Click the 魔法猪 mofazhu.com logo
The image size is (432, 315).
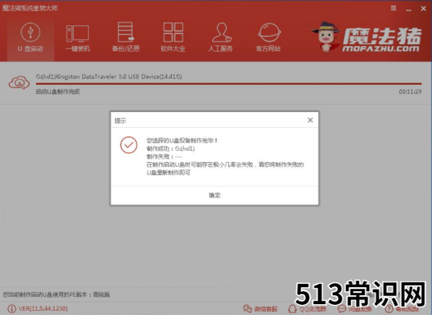366,37
